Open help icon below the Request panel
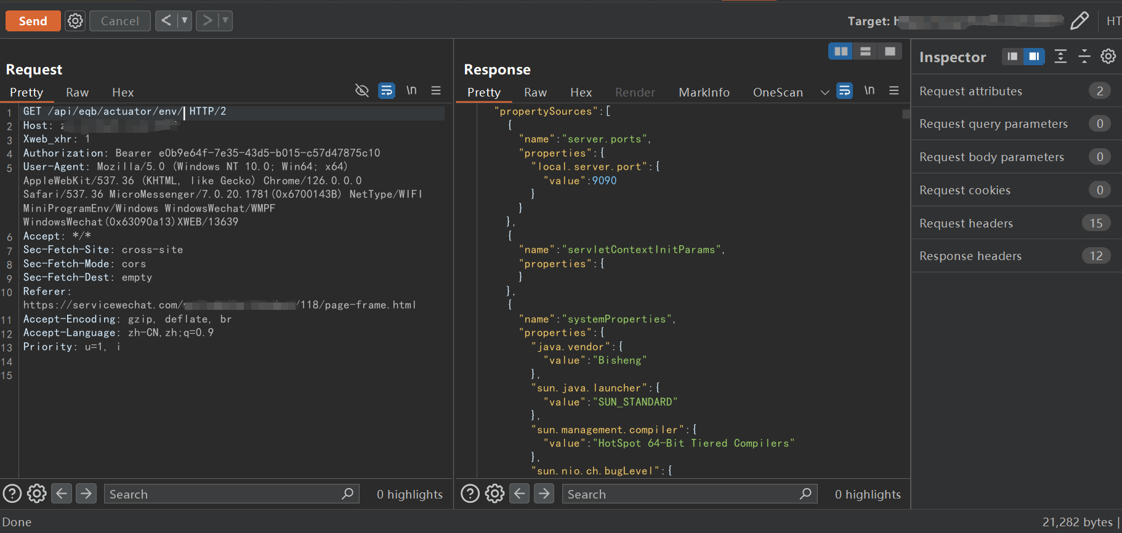The image size is (1122, 533). (12, 494)
